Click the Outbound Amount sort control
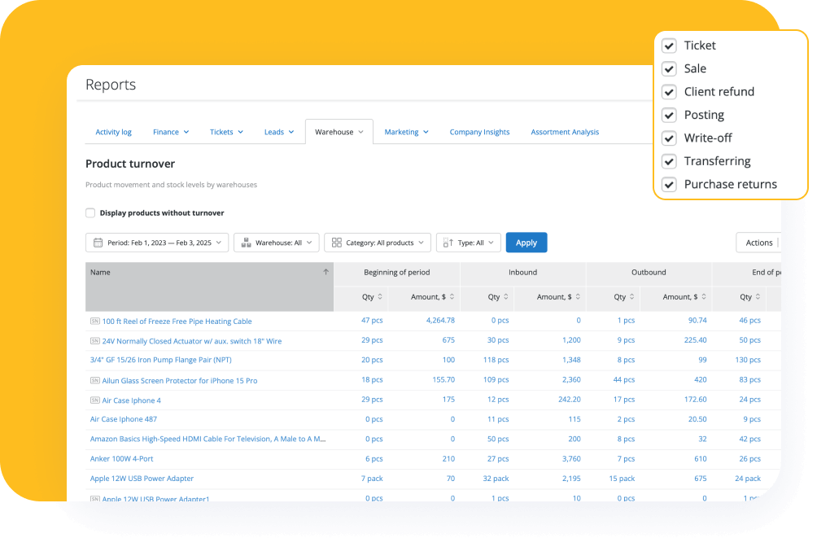 [x=703, y=296]
